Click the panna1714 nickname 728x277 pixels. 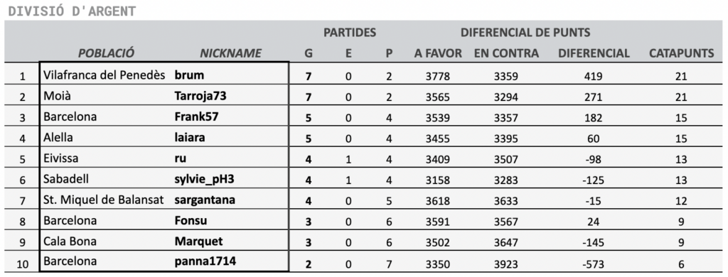(205, 261)
